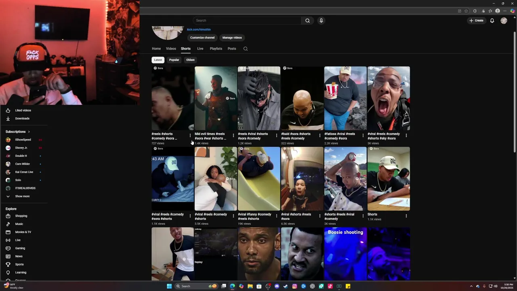517x291 pixels.
Task: Open the Edge Copilot icon
Action: (513, 11)
